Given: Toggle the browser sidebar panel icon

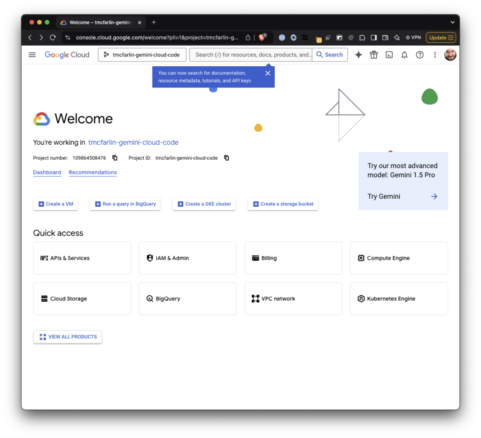Looking at the screenshot, I should coord(373,38).
